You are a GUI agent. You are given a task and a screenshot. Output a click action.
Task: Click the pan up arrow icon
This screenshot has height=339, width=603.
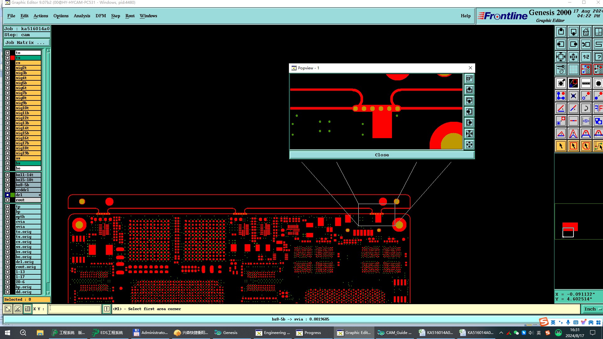coord(561,32)
